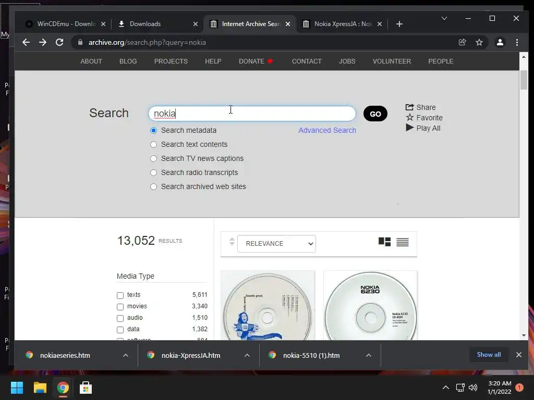Image resolution: width=534 pixels, height=400 pixels.
Task: Open the PEOPLE page
Action: (x=441, y=61)
